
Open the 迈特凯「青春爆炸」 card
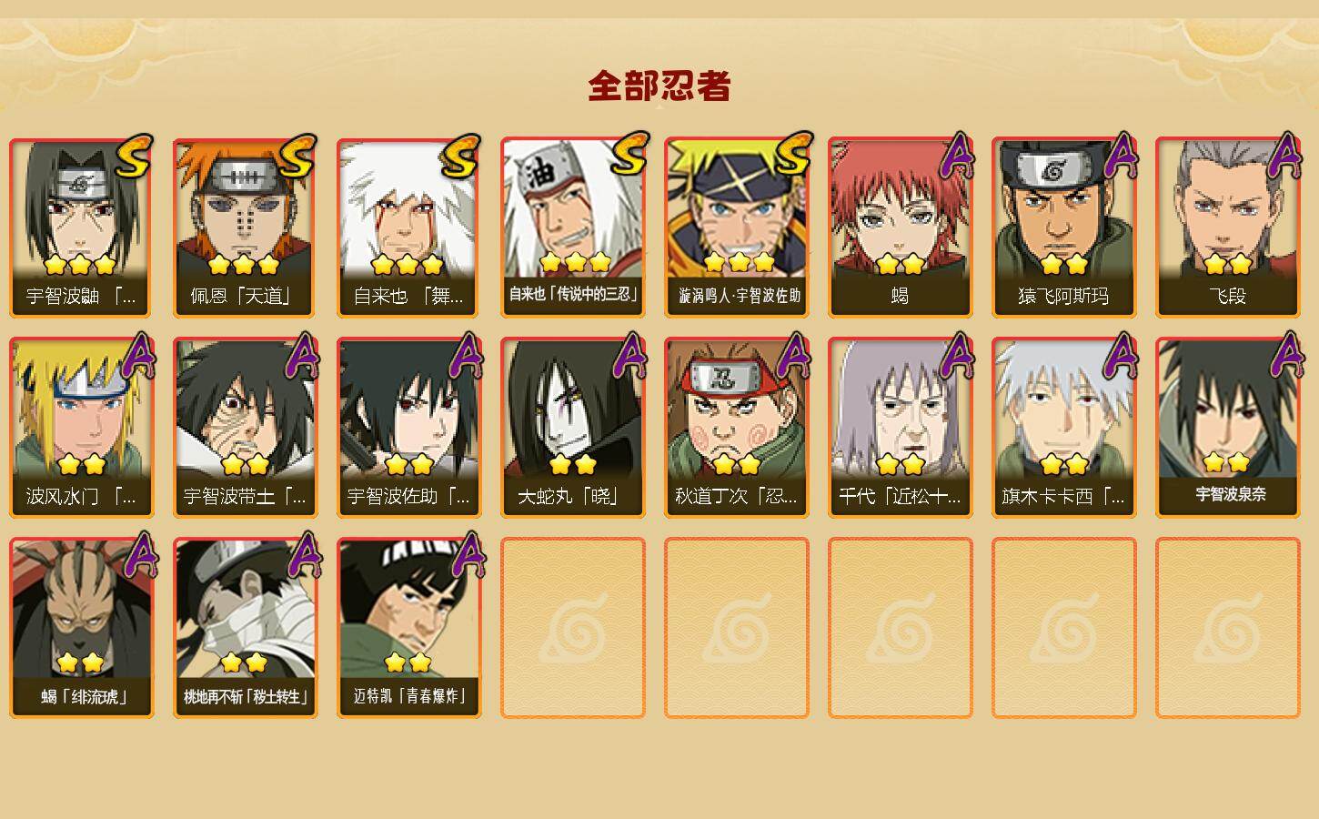point(409,628)
